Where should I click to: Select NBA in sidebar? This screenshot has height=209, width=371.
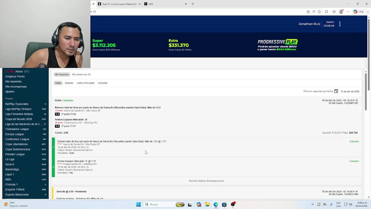(x=26, y=179)
